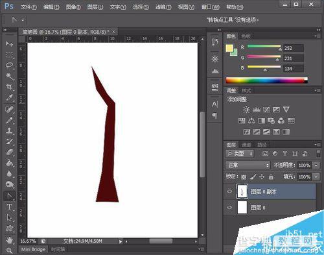The width and height of the screenshot is (324, 255).
Task: Open the Mini Bridge tab
Action: coord(33,249)
